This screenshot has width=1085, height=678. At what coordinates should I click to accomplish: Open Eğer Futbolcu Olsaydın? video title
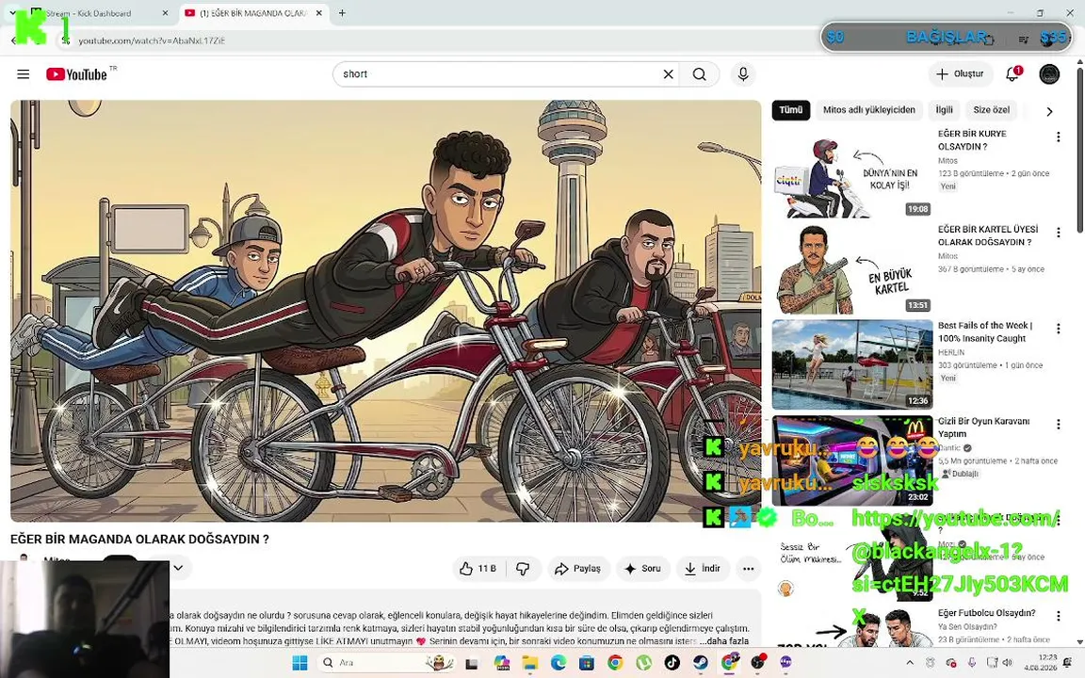pyautogui.click(x=987, y=613)
